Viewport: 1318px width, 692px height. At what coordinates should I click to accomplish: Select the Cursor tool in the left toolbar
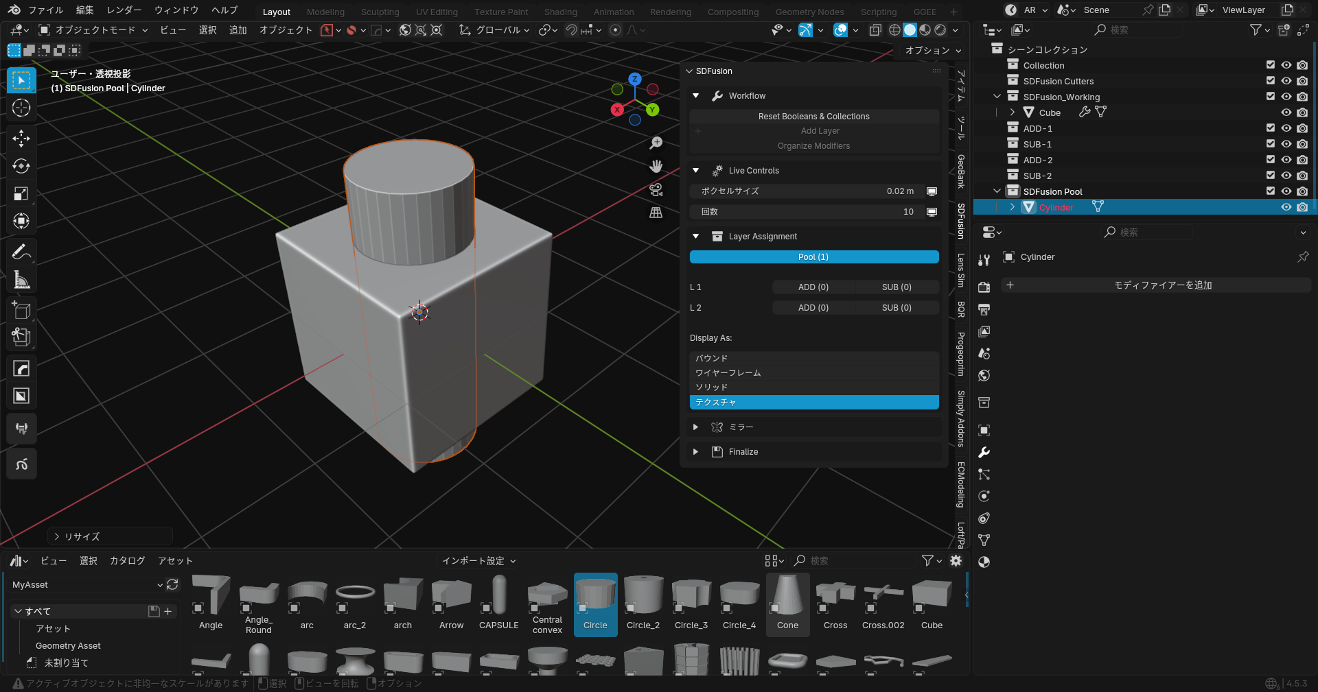tap(21, 108)
